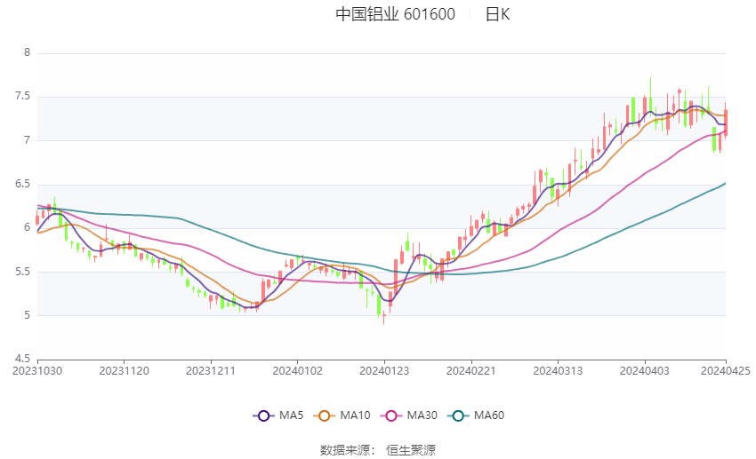Click the x-axis date 20240221
Screen dimensions: 756x459
click(471, 371)
